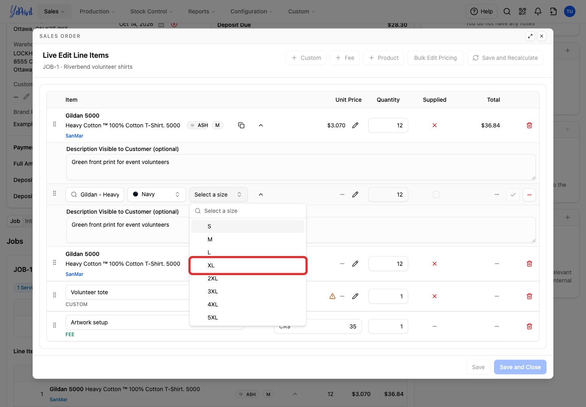Open the Production menu
Screen dimensions: 586x407
(97, 11)
